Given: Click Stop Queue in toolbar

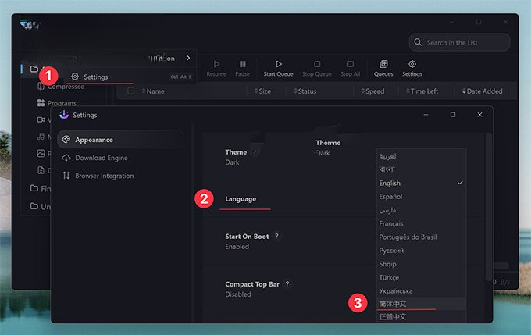Looking at the screenshot, I should click(x=317, y=69).
